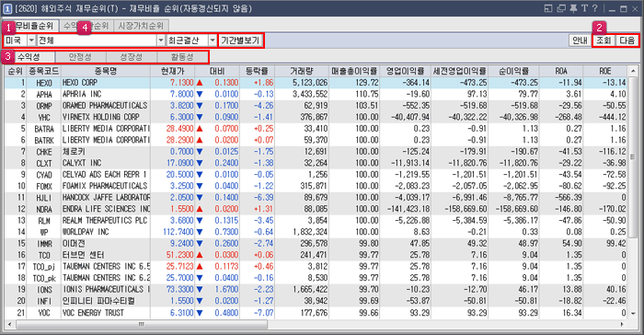Image resolution: width=644 pixels, height=335 pixels.
Task: Select the APHRIA INC stock name
Action: coord(82,94)
